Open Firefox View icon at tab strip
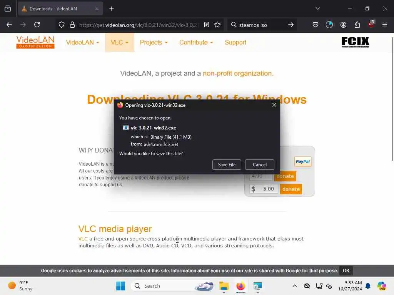This screenshot has height=295, width=394. tap(8, 8)
